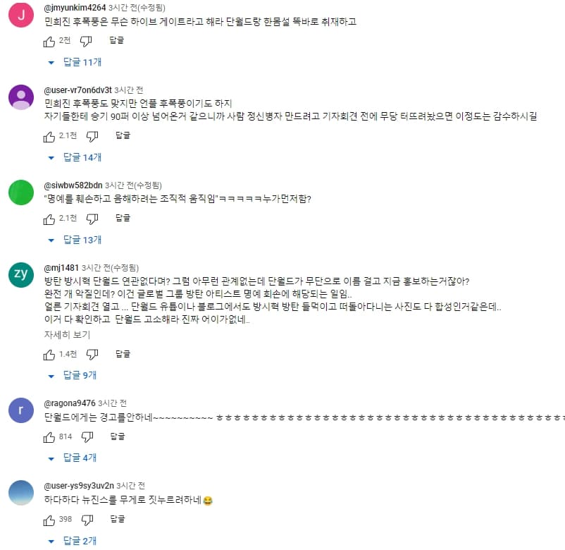This screenshot has width=565, height=550.
Task: Show the 13 replies under @siwbw582bdn
Action: click(75, 240)
